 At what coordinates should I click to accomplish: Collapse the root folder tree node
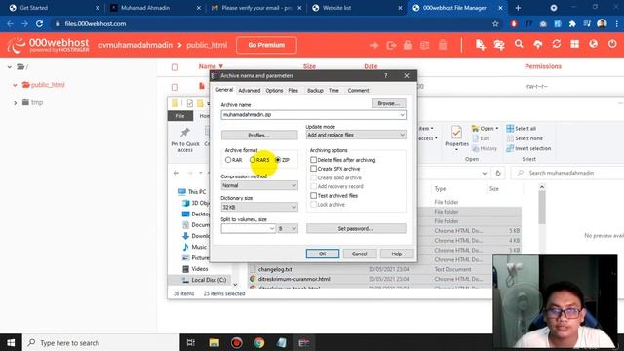click(9, 67)
